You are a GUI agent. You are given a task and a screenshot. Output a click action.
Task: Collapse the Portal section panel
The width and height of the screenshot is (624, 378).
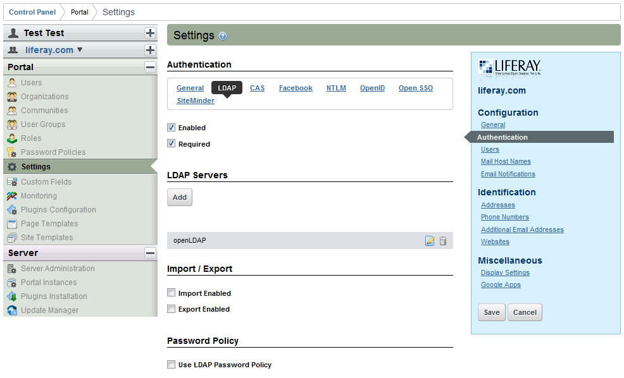coord(150,67)
